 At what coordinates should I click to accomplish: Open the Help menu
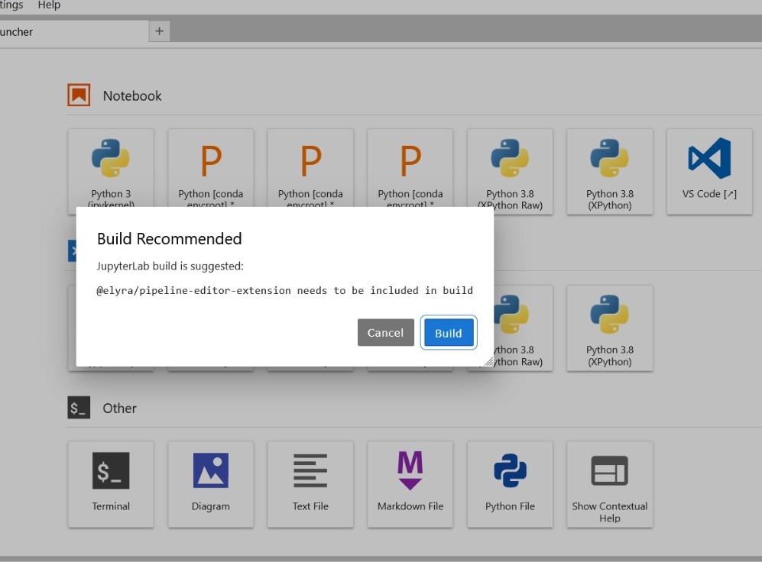[x=49, y=5]
